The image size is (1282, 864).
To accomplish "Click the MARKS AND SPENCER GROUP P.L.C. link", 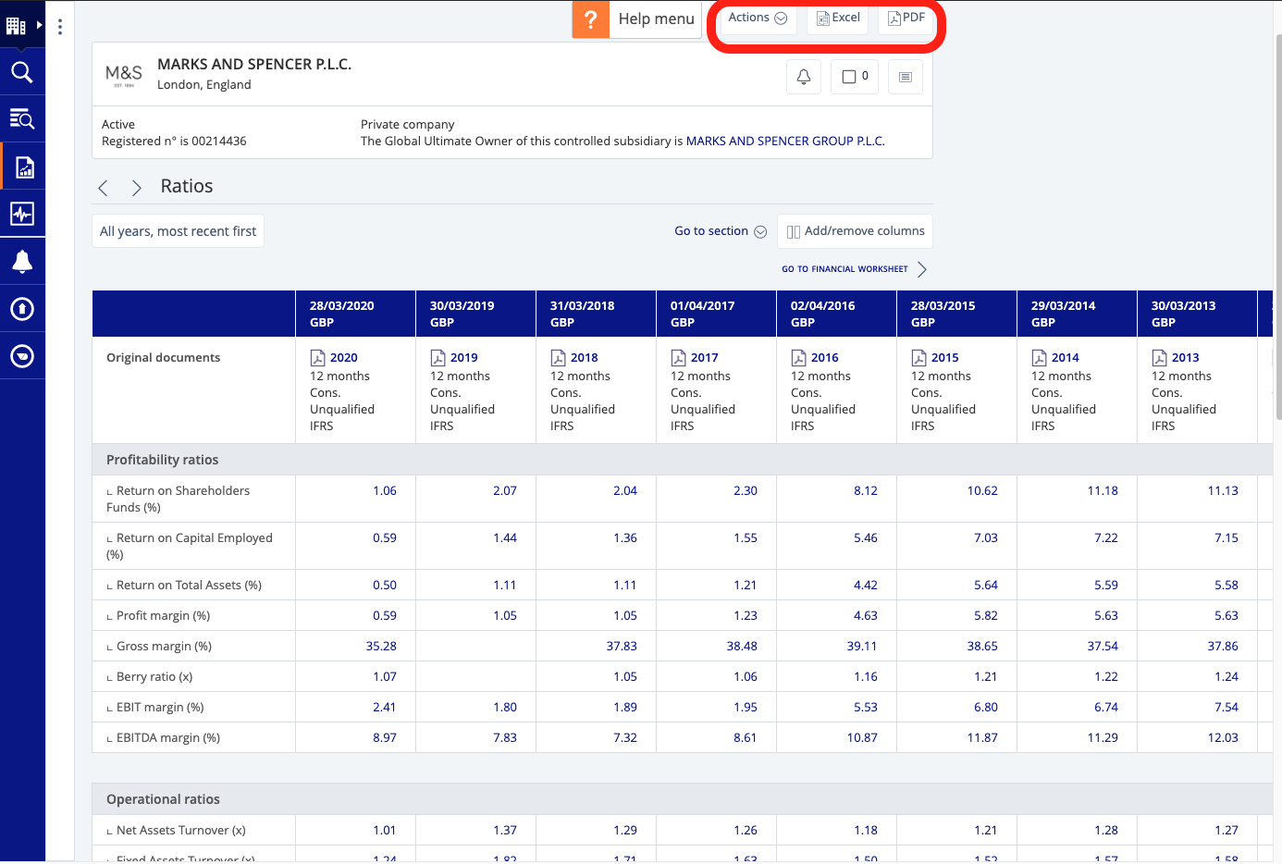I will 784,142.
